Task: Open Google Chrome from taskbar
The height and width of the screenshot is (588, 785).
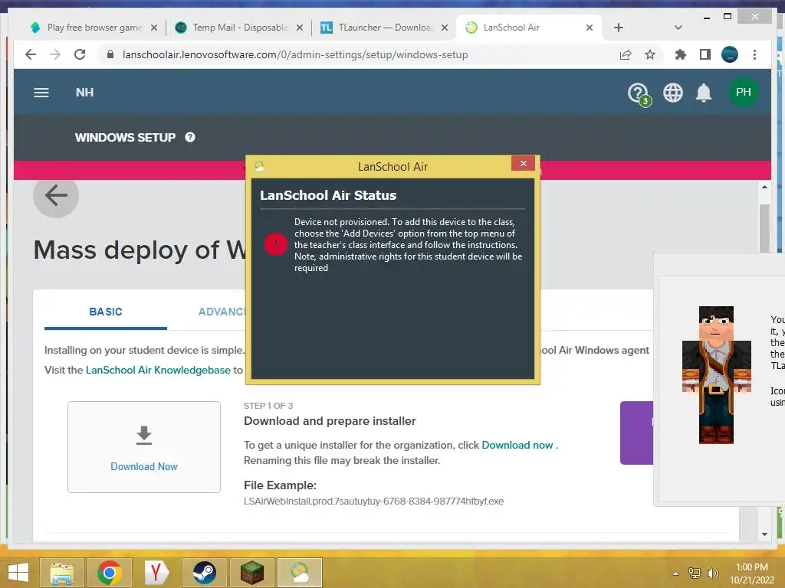Action: [109, 573]
